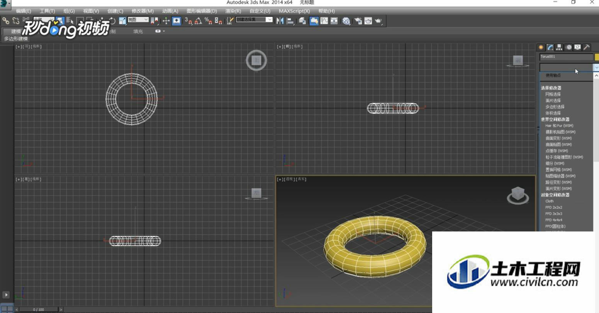Open Select by Name list icon
Screen dimensions: 599x313
70,21
